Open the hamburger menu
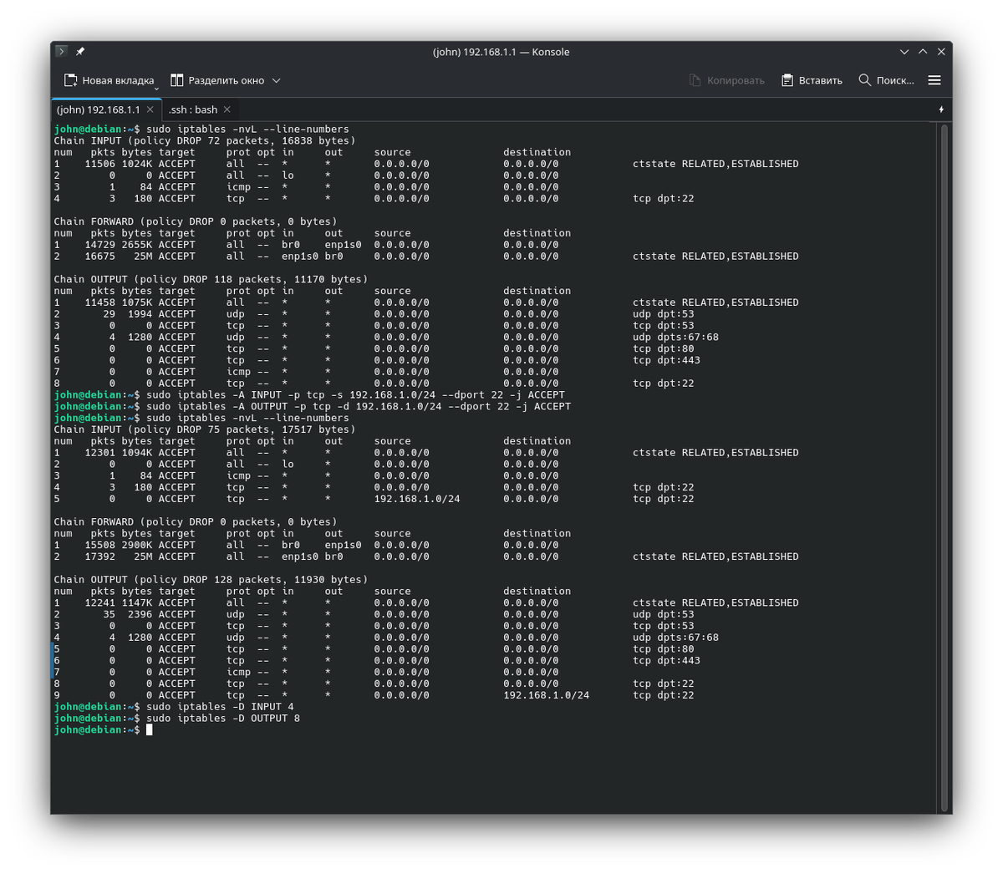Viewport: 1003px width, 874px height. pyautogui.click(x=934, y=80)
